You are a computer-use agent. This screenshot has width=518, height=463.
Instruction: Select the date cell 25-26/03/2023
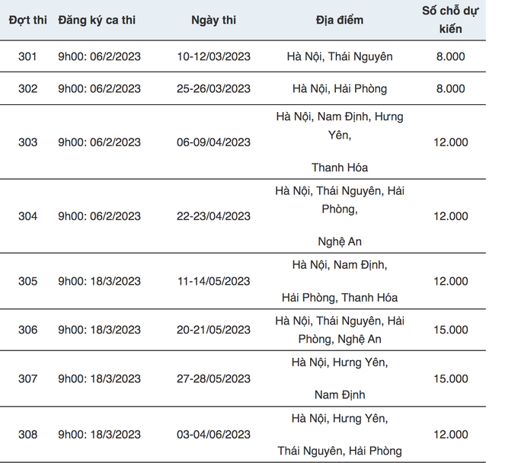pos(213,88)
